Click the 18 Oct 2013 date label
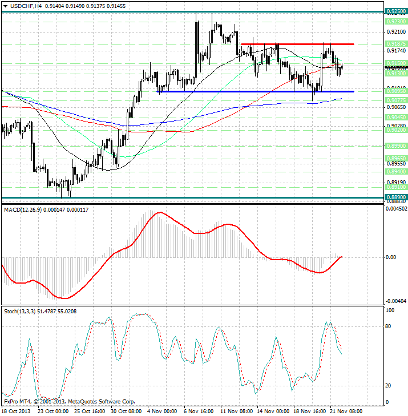408x416 pixels. pyautogui.click(x=16, y=411)
